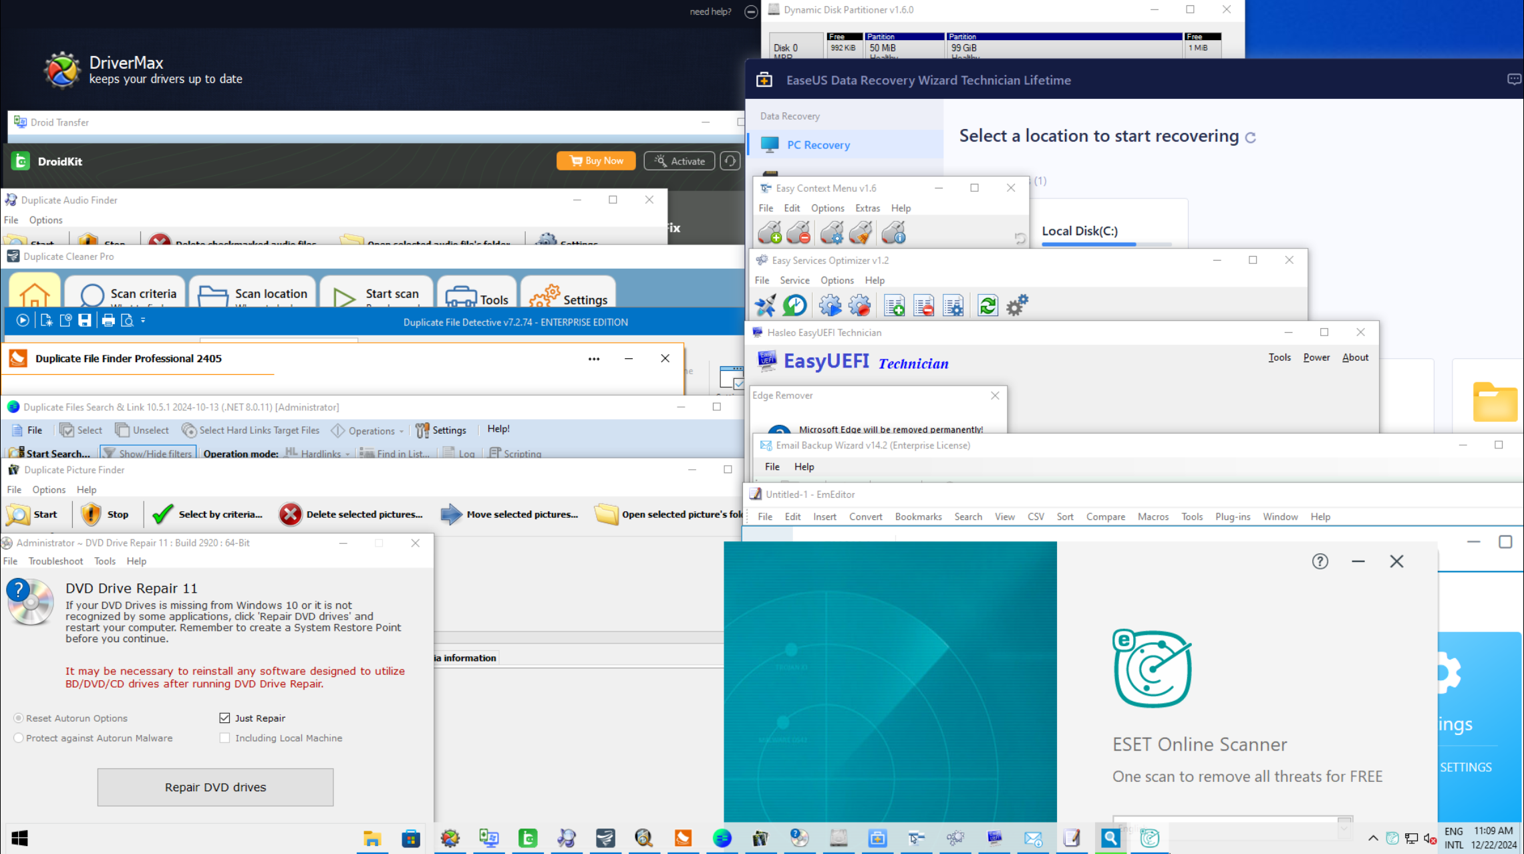
Task: Select Protect against Autorun Malware radio button
Action: coord(19,738)
